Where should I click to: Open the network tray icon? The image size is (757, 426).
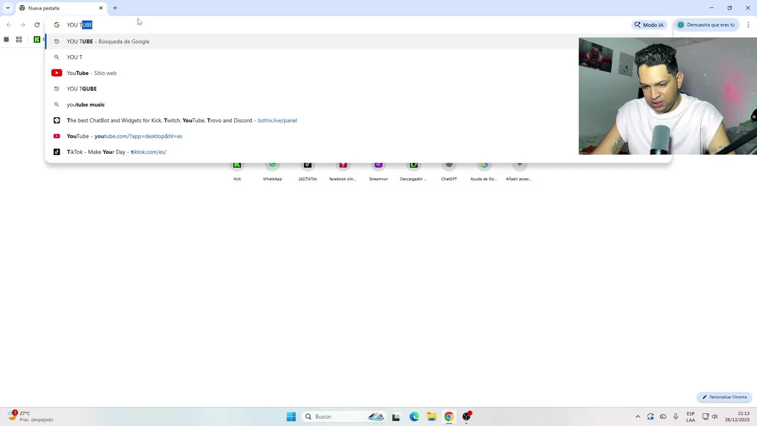pyautogui.click(x=706, y=417)
